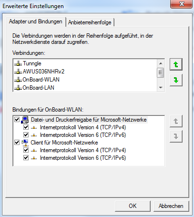Click the Client für Microsoft-Netzwerke icon
This screenshot has height=217, width=194.
point(25,143)
